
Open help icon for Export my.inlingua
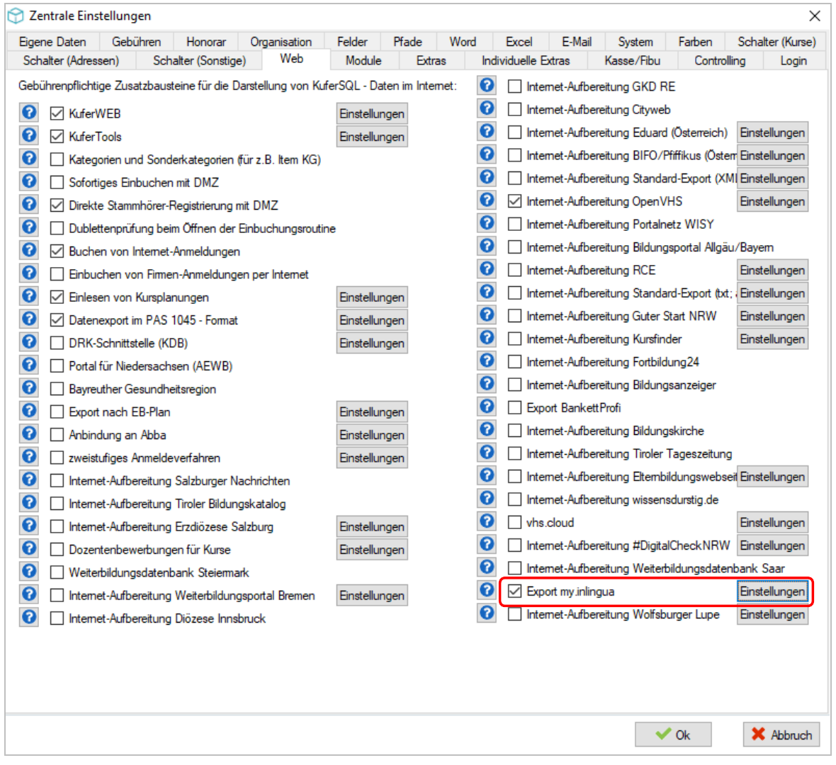click(x=487, y=590)
